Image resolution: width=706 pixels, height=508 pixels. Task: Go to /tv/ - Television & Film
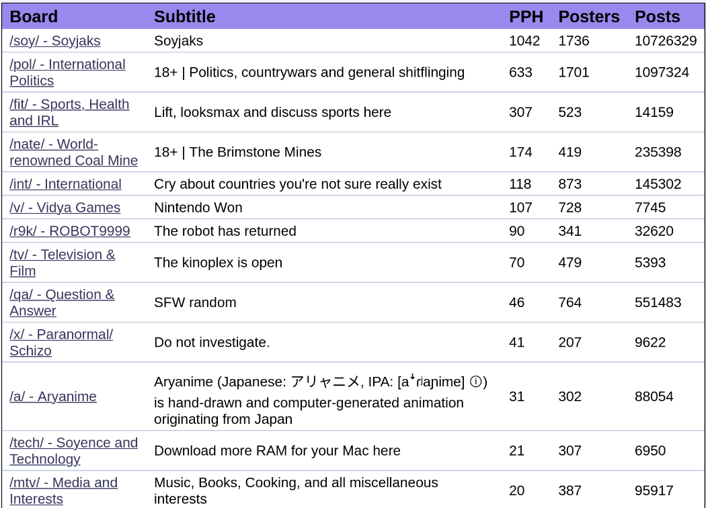coord(62,255)
